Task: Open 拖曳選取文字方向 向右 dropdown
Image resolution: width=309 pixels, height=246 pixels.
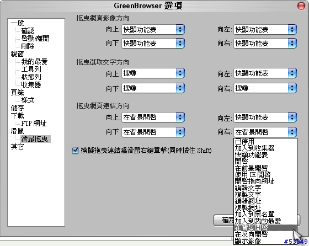Action: coord(265,88)
